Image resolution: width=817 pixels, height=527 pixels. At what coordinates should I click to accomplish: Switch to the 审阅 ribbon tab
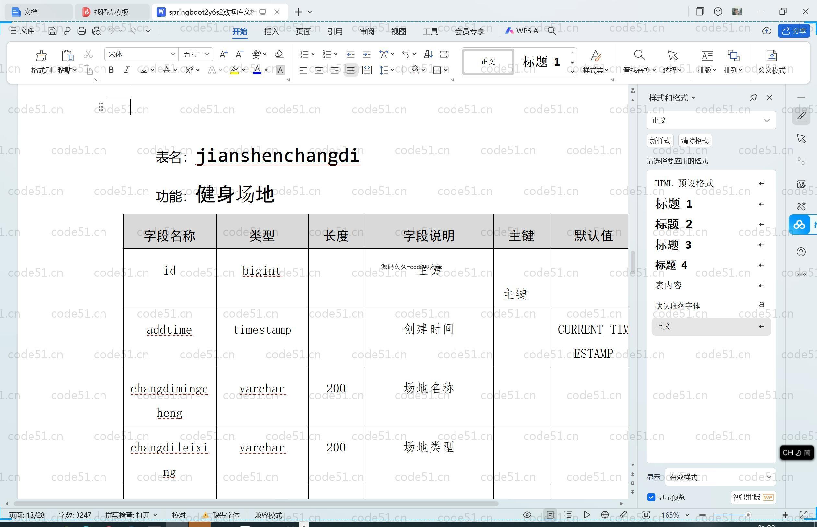(x=367, y=31)
